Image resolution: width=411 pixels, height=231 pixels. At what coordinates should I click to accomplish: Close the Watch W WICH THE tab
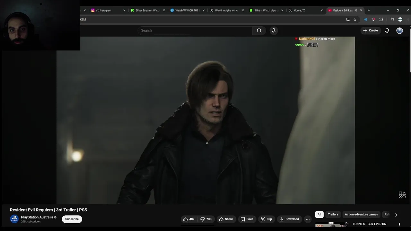(x=203, y=10)
